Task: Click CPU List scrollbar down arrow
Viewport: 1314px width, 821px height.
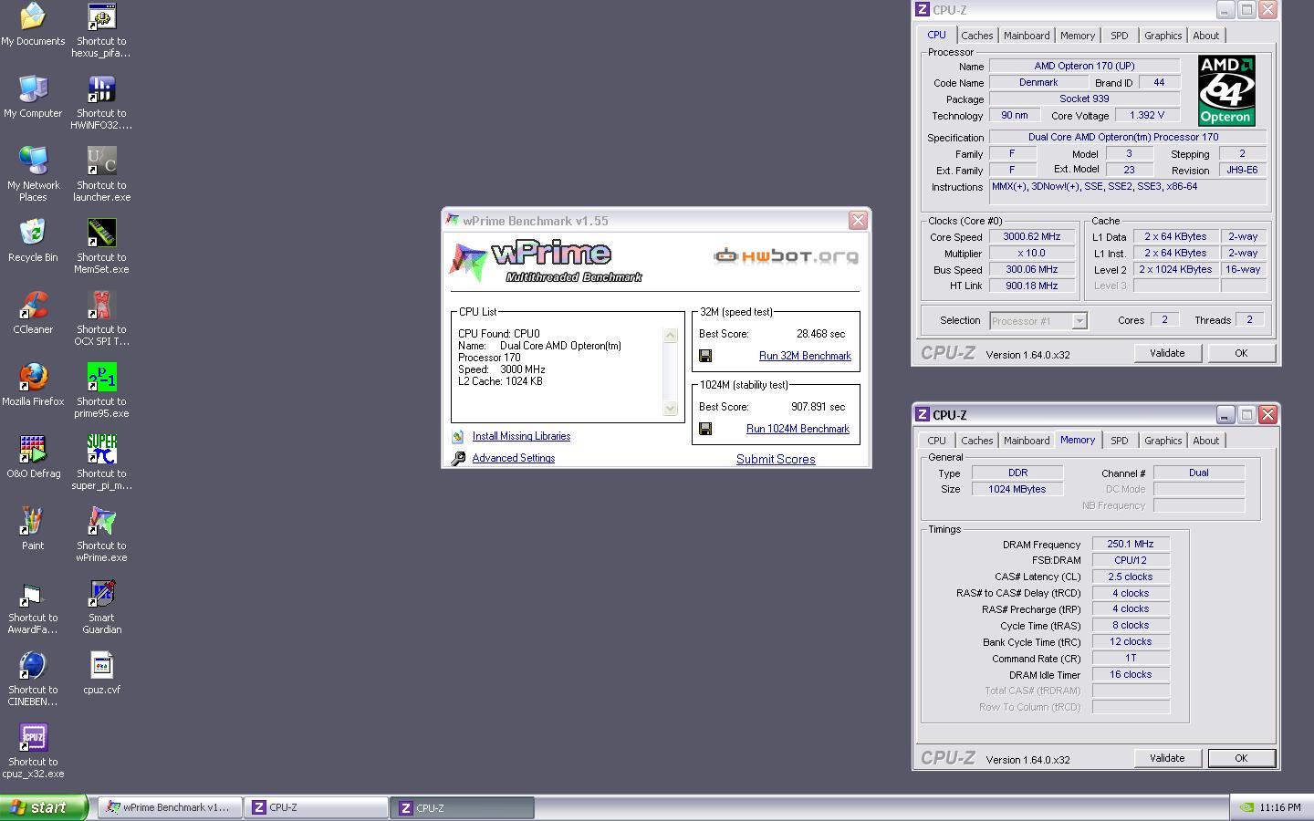Action: pos(670,409)
